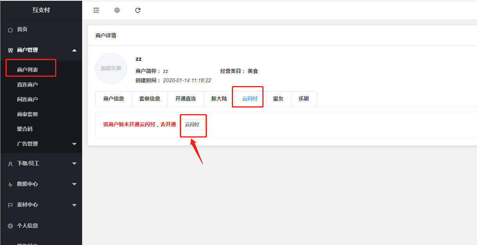477x245 pixels.
Task: Expand the 下级/员工 menu arrow
Action: tap(74, 164)
